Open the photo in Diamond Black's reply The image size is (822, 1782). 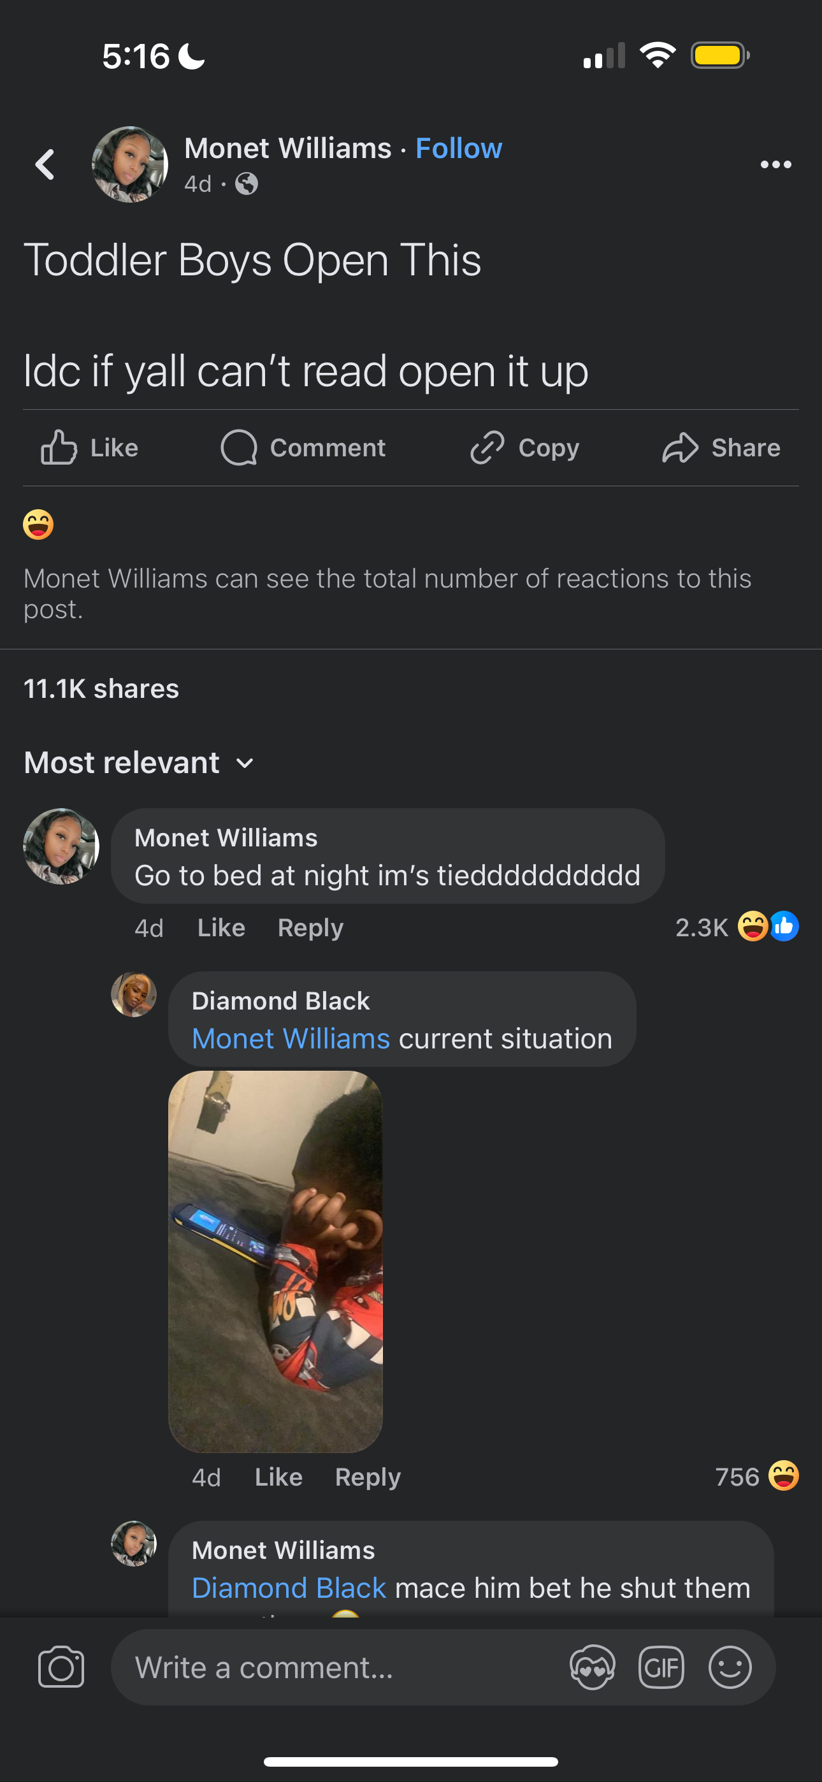pyautogui.click(x=275, y=1261)
